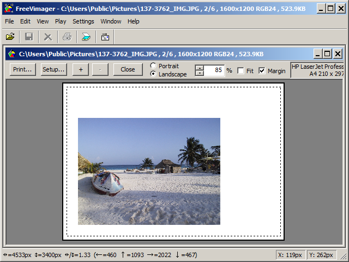Screen dimensions: 349x262
Task: Click the Setup... button
Action: point(53,69)
